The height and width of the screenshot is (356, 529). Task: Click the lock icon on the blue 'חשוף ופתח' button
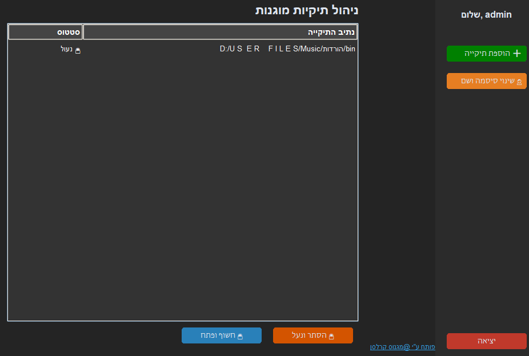[x=240, y=336]
